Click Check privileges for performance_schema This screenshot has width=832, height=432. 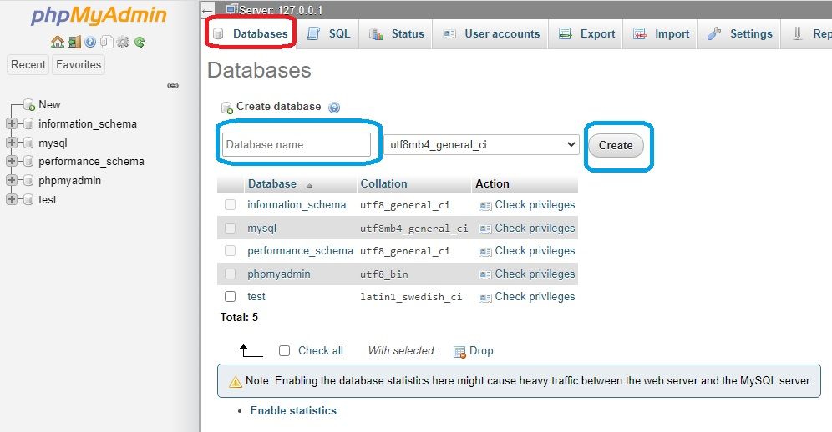(x=527, y=251)
